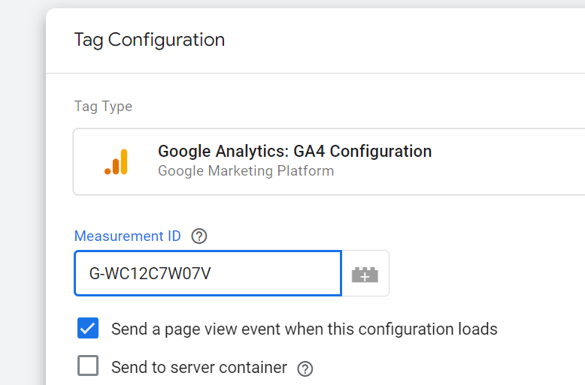The image size is (585, 385).
Task: Place cursor after G-WC12C7W07V text
Action: tap(212, 274)
